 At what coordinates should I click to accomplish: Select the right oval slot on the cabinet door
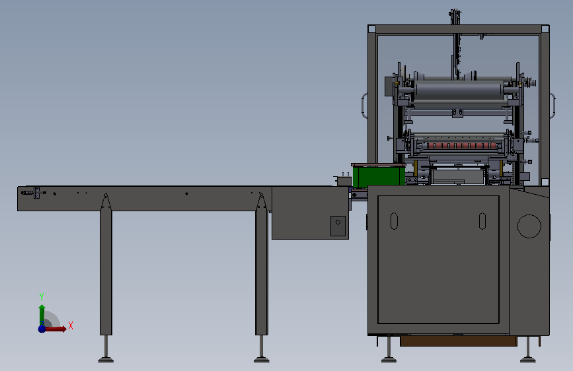pos(482,221)
